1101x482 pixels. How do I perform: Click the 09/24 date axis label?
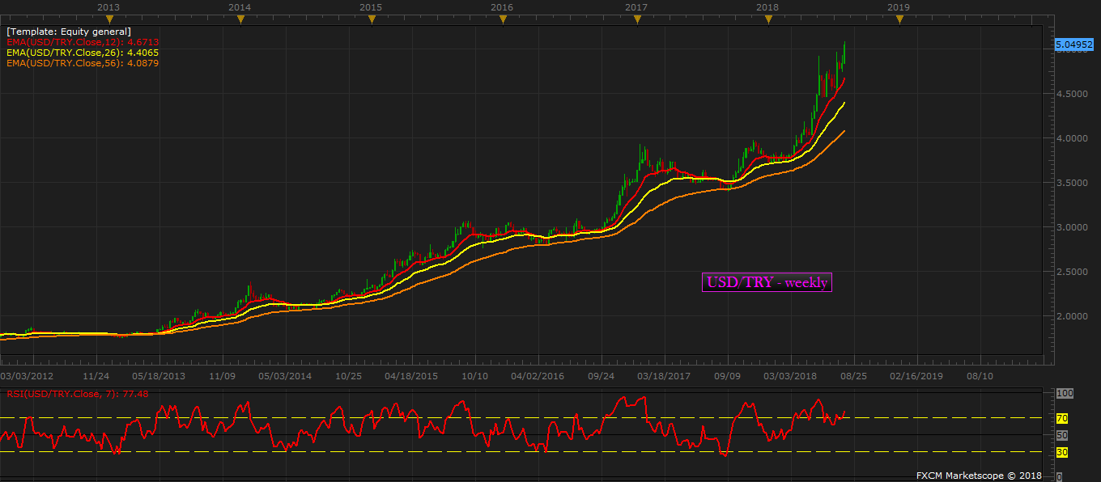(x=601, y=376)
